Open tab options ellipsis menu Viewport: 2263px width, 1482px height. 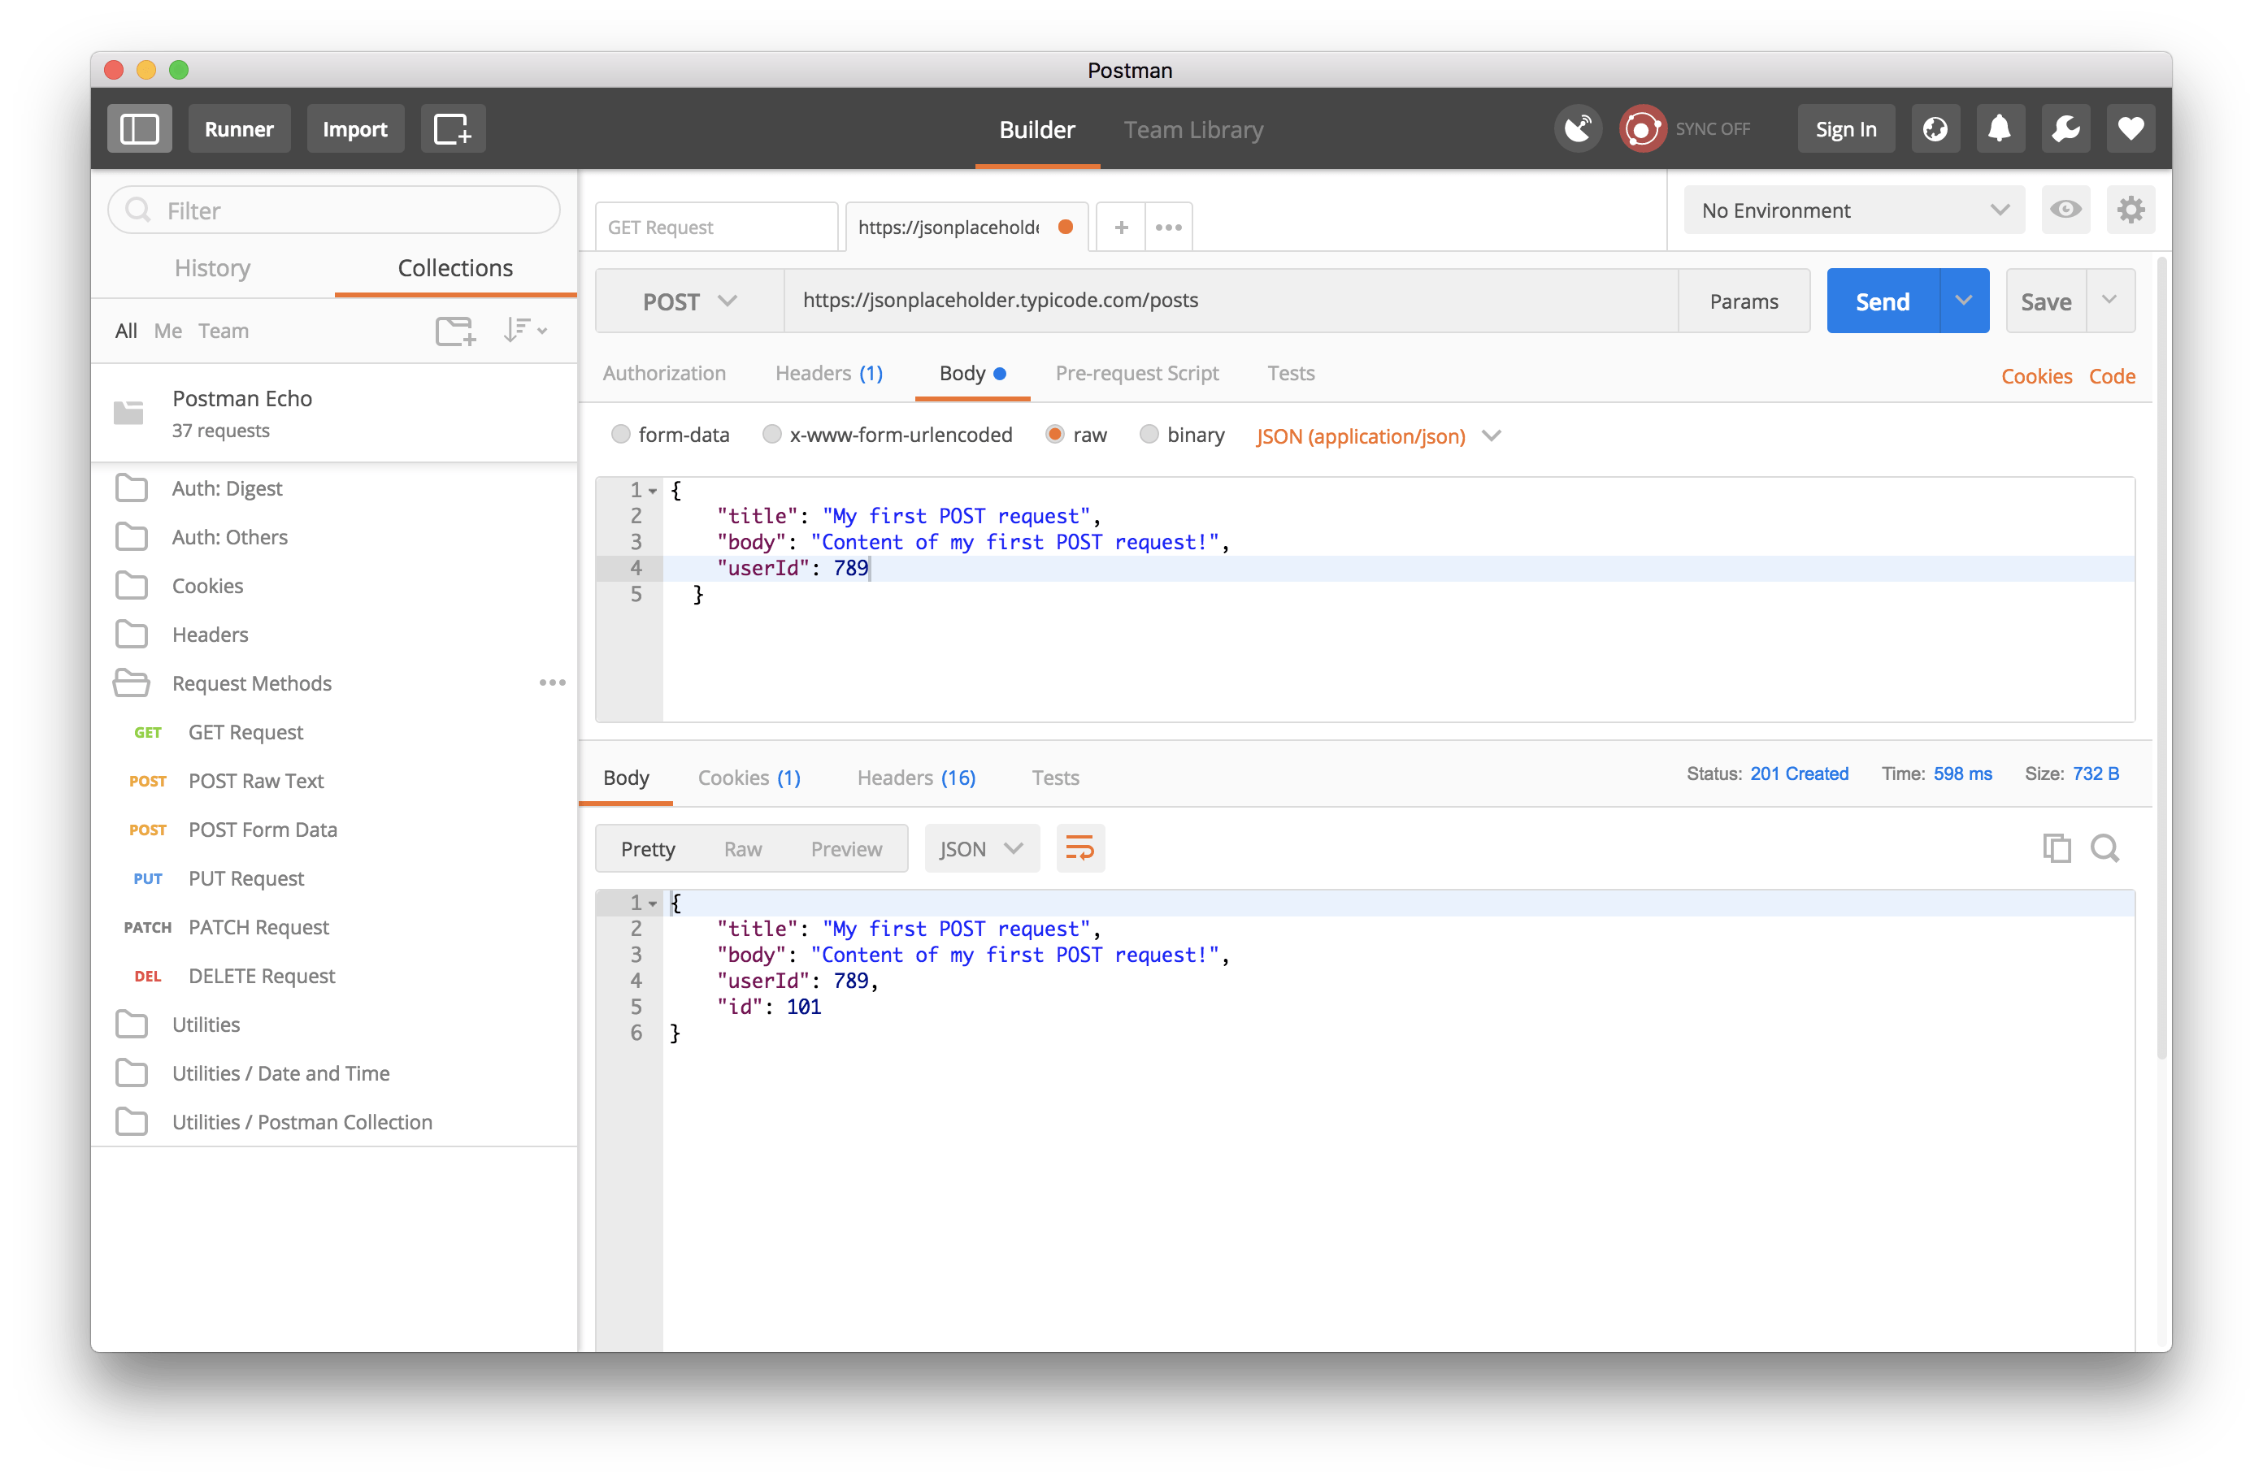pos(1169,227)
